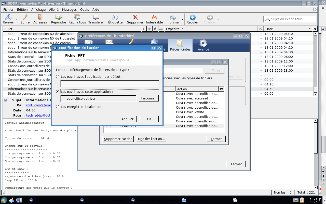Choose 'Les enregistrer localement' radio button
The width and height of the screenshot is (326, 204).
tap(58, 107)
